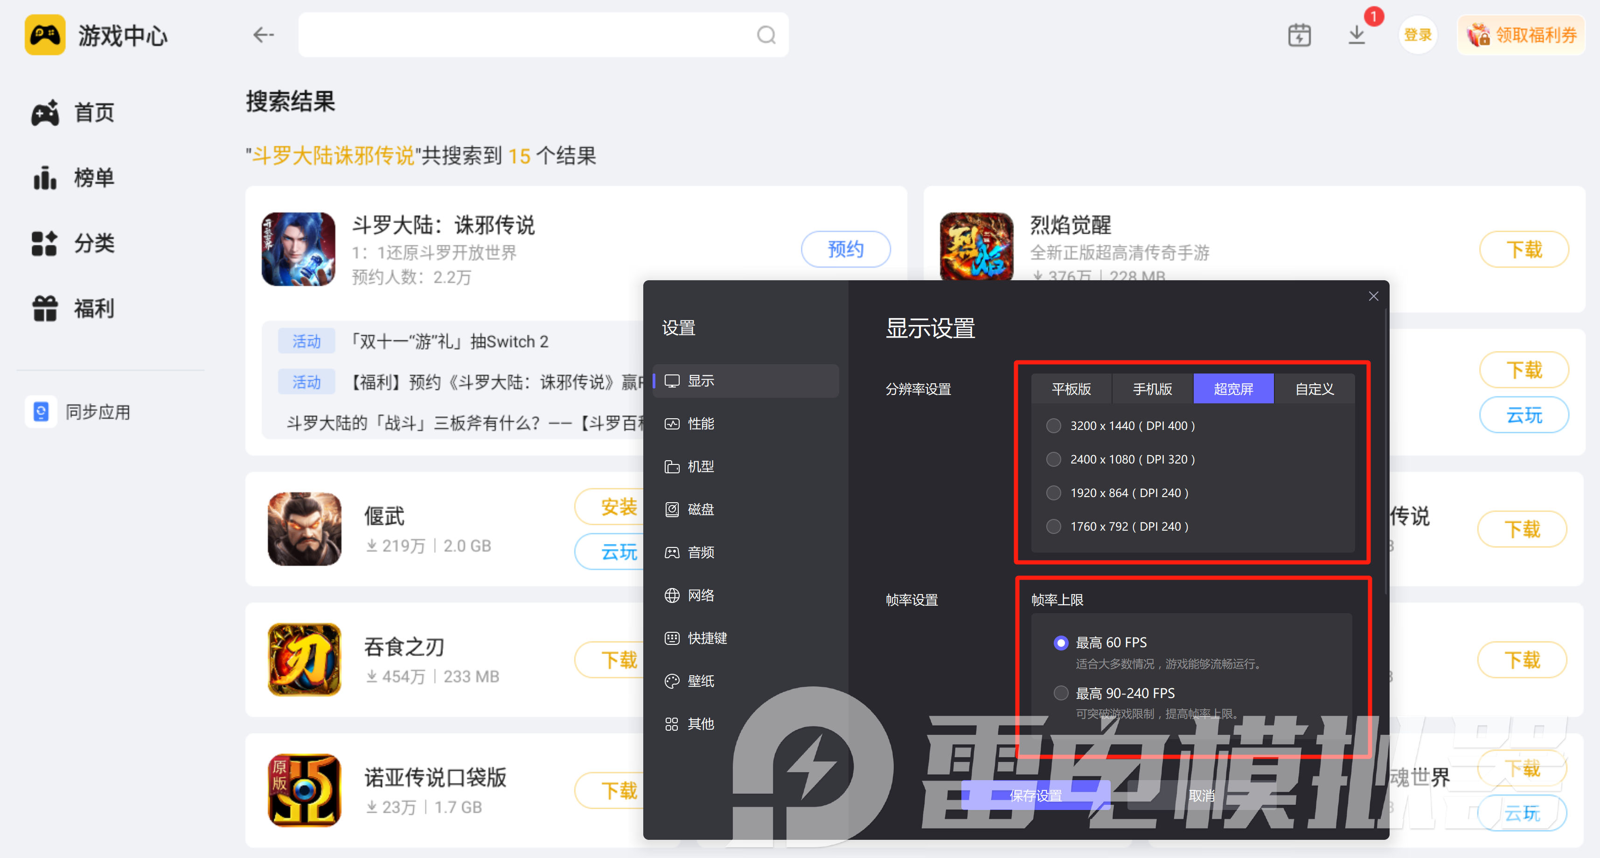
Task: Select the 性能 performance settings section
Action: click(x=701, y=423)
